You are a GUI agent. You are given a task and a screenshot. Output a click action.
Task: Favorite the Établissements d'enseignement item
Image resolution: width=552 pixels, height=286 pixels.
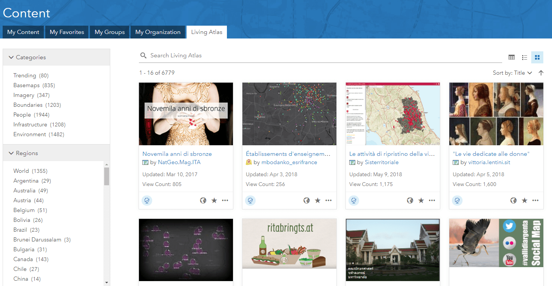318,200
